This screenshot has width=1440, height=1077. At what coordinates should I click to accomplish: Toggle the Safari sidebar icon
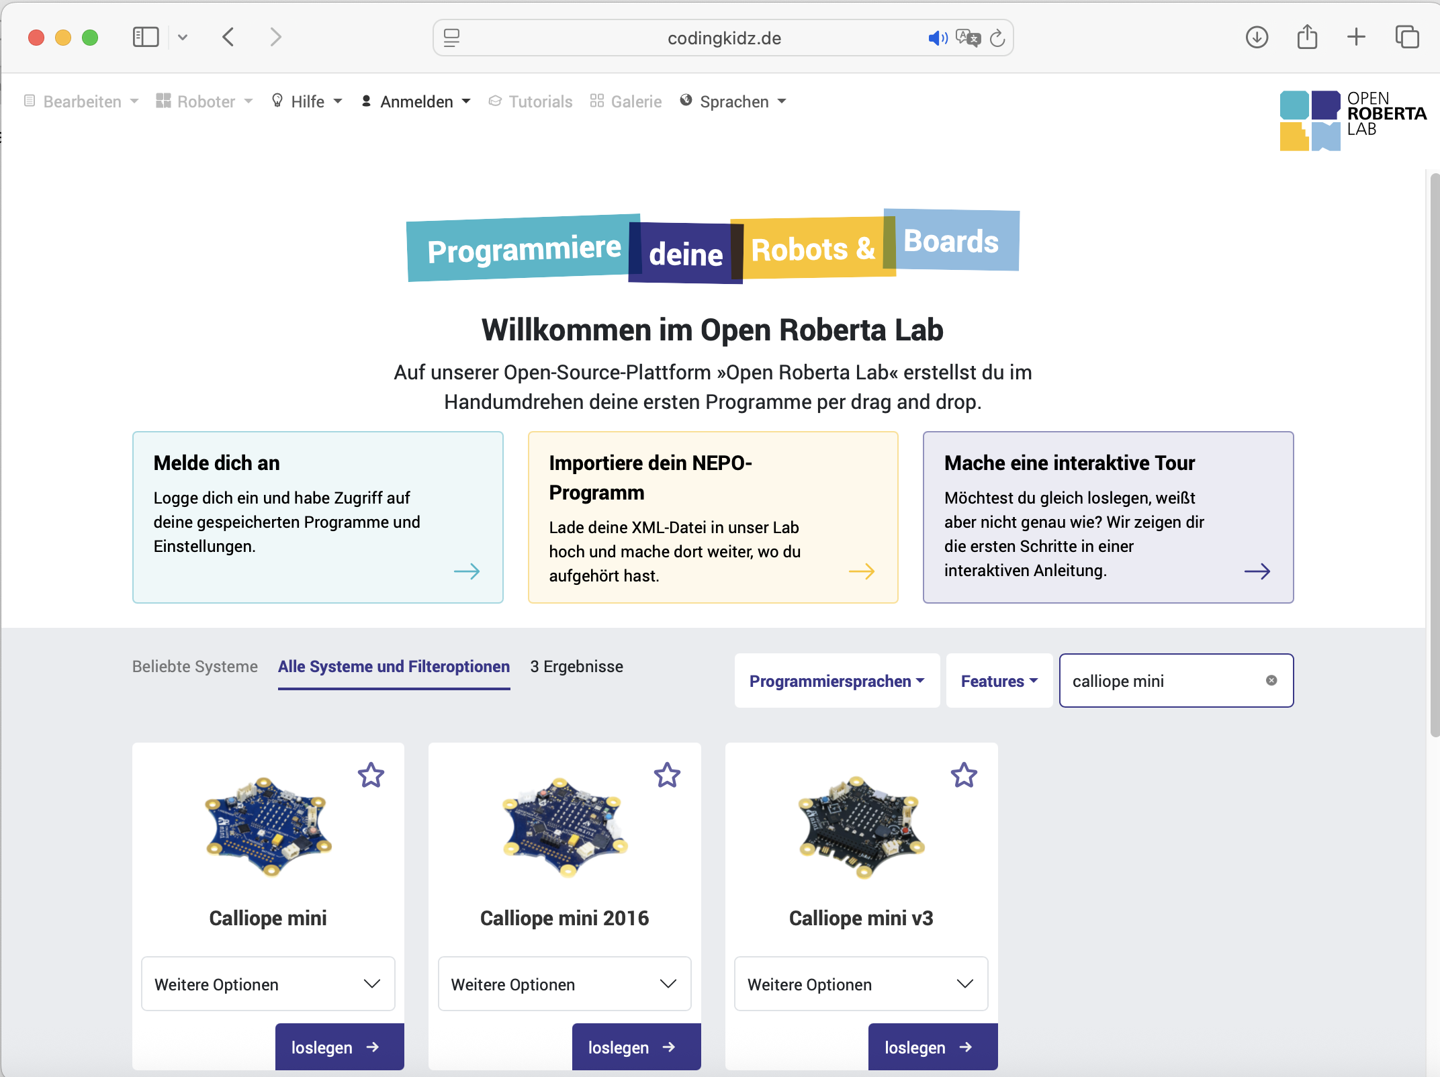click(146, 37)
